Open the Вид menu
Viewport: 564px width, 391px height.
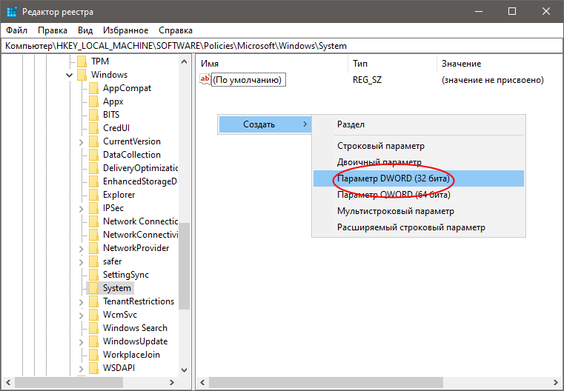pos(85,30)
